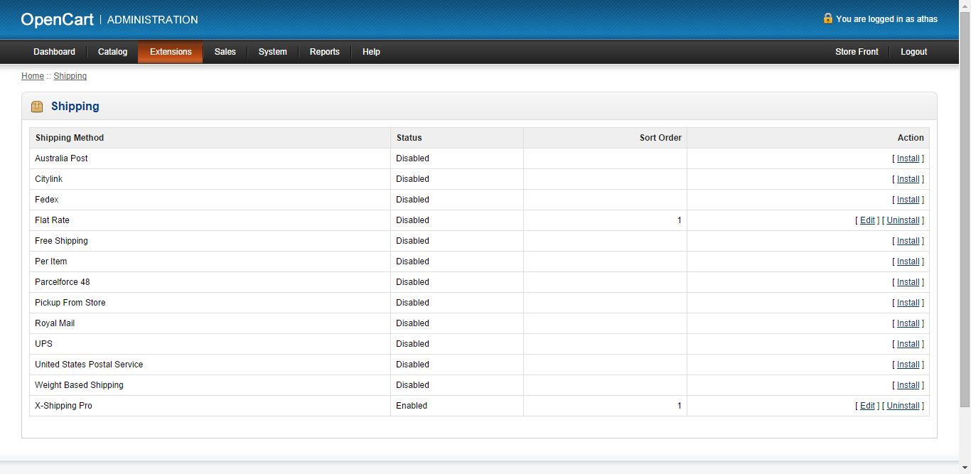Uninstall the X-Shipping Pro shipping method
971x474 pixels.
pyautogui.click(x=903, y=406)
